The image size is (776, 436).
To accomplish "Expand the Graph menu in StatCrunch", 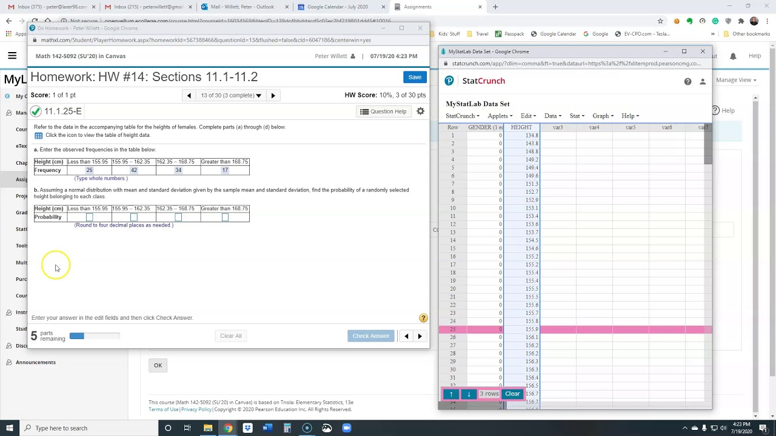I will pos(603,116).
